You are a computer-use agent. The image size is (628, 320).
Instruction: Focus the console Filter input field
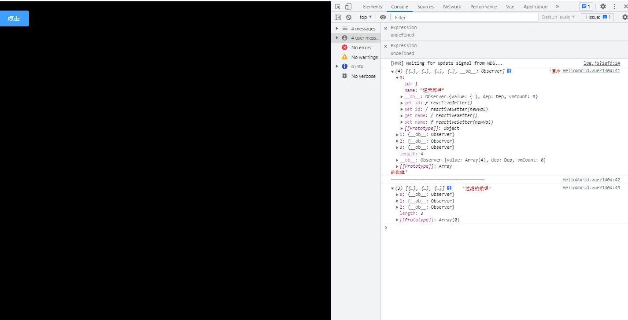point(465,17)
